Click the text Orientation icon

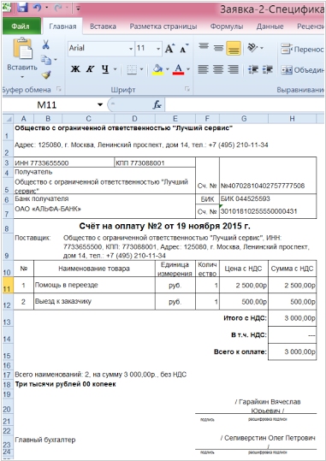(253, 48)
